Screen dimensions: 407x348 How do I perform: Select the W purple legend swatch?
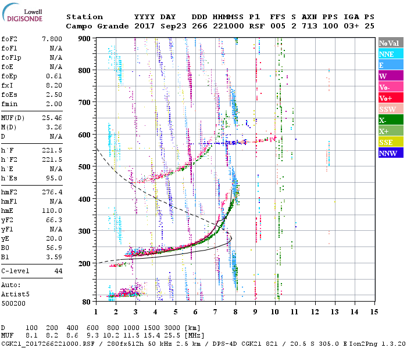(x=391, y=76)
